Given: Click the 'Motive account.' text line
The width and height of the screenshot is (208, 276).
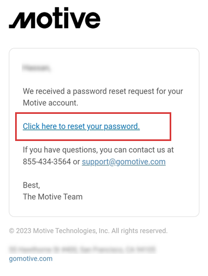Looking at the screenshot, I should point(51,103).
